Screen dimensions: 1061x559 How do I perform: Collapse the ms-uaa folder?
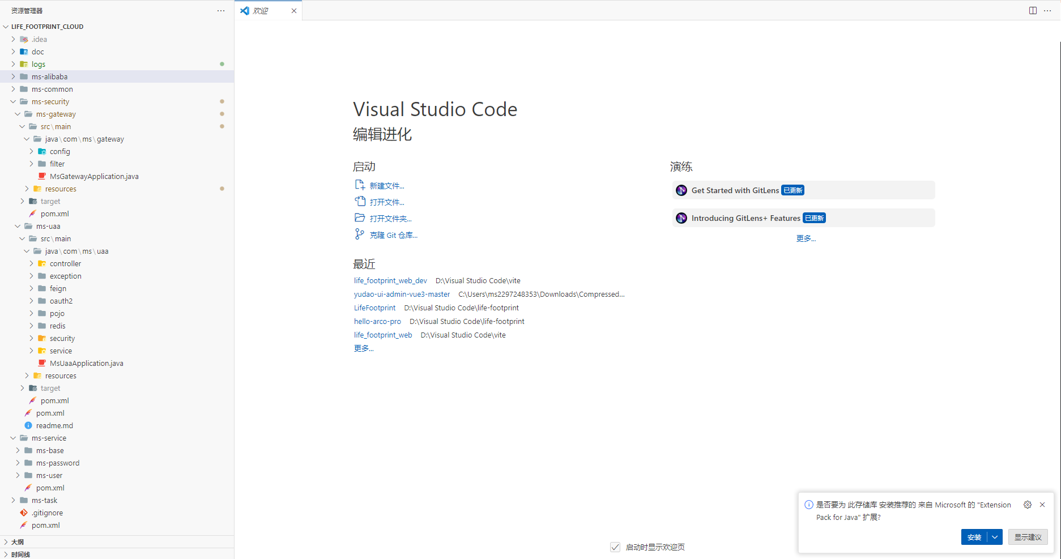pos(18,226)
